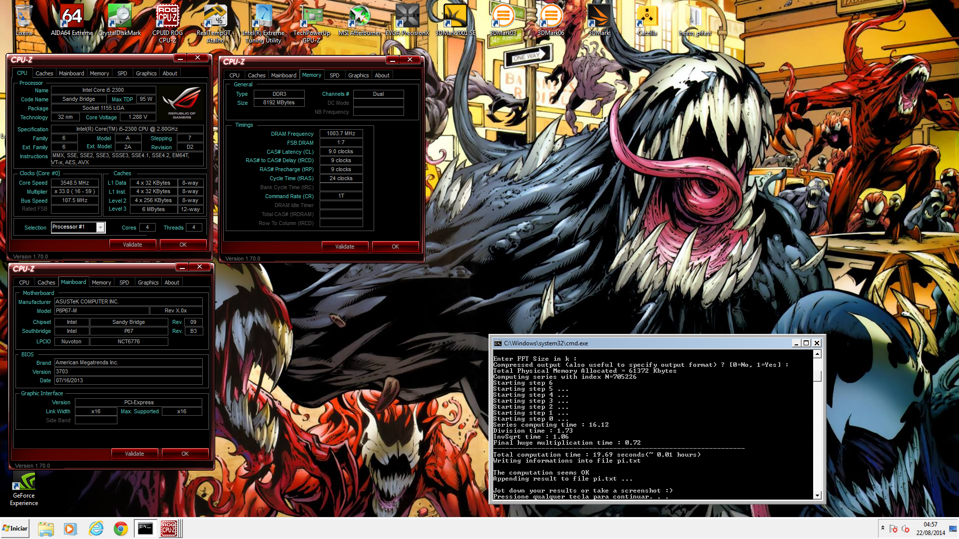Open the 3DMark06 desktop icon
The height and width of the screenshot is (539, 959).
pyautogui.click(x=551, y=20)
